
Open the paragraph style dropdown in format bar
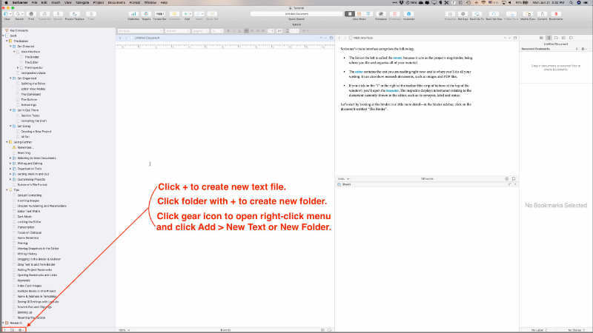pos(140,31)
